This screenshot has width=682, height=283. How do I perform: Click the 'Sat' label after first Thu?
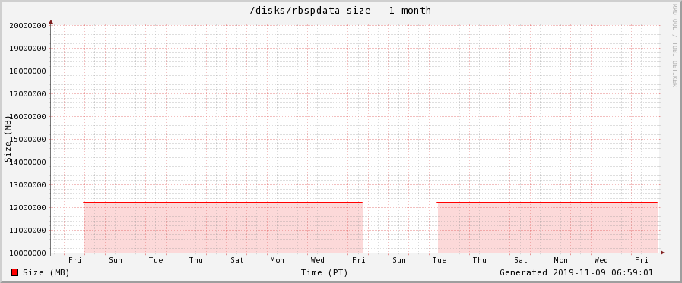pos(237,260)
